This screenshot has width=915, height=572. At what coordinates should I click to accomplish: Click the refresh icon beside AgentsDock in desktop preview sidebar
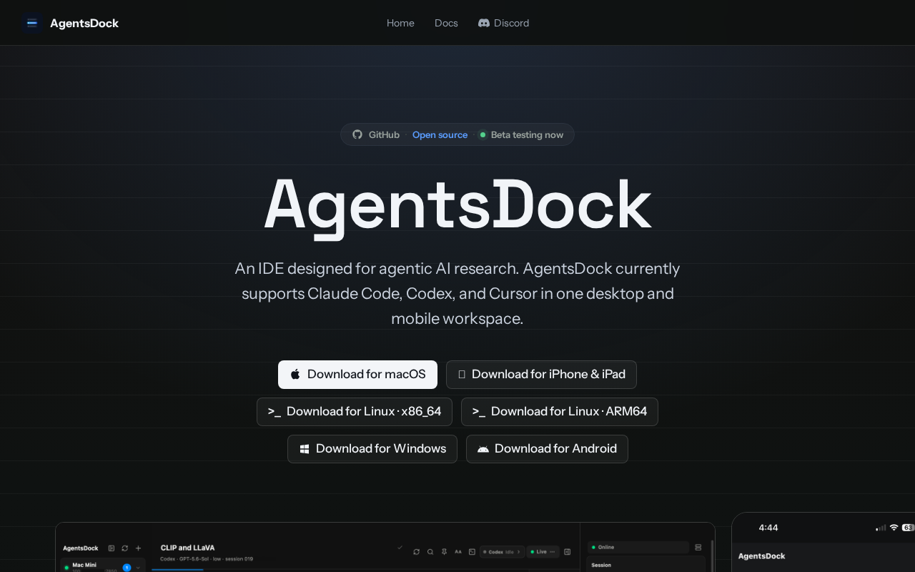tap(125, 548)
